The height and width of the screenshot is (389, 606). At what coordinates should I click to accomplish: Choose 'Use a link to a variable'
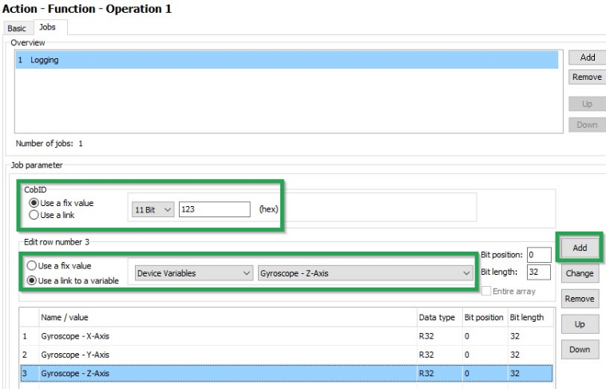click(32, 280)
